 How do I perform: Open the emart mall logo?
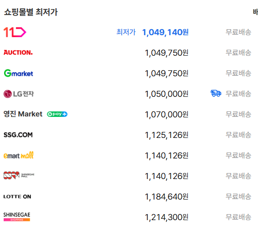click(x=18, y=155)
